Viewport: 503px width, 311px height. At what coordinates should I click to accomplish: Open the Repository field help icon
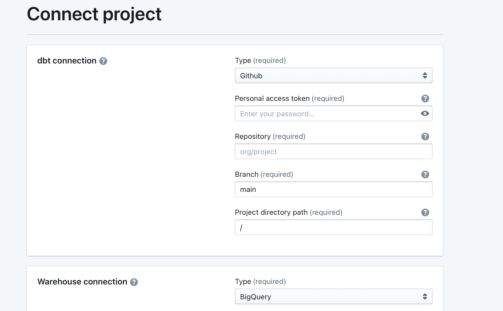(425, 136)
